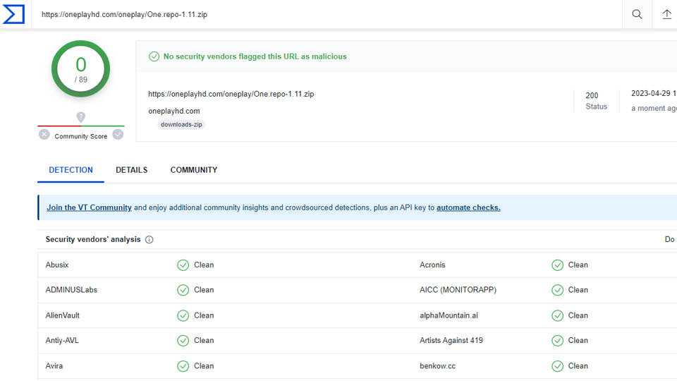This screenshot has width=677, height=381.
Task: Click the Community Score label
Action: coord(80,136)
